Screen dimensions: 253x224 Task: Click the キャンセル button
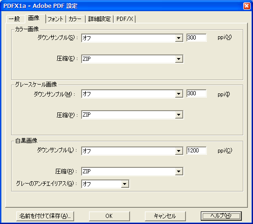(165, 216)
